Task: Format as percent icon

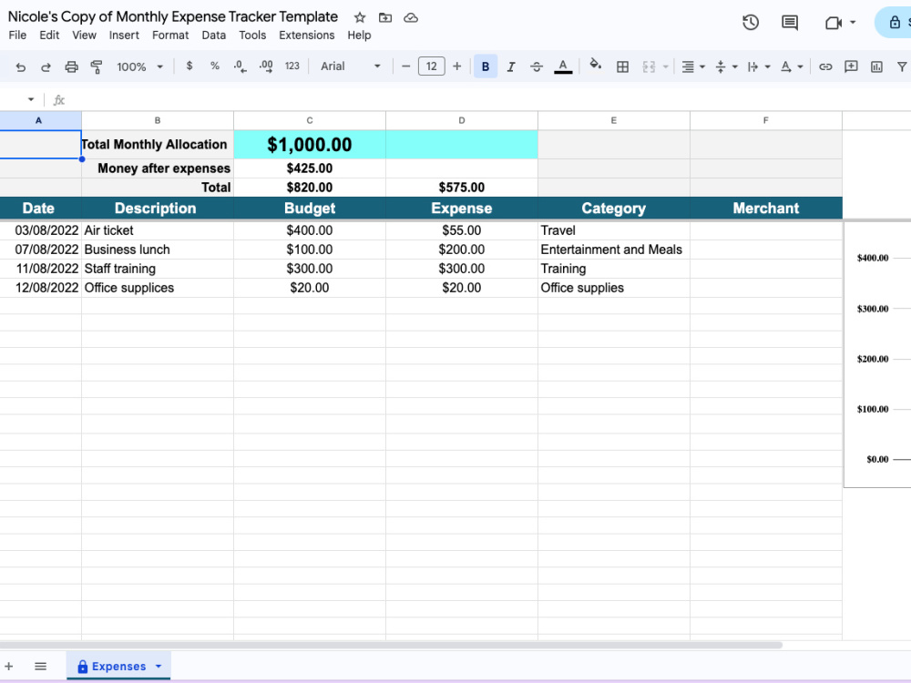Action: [214, 66]
